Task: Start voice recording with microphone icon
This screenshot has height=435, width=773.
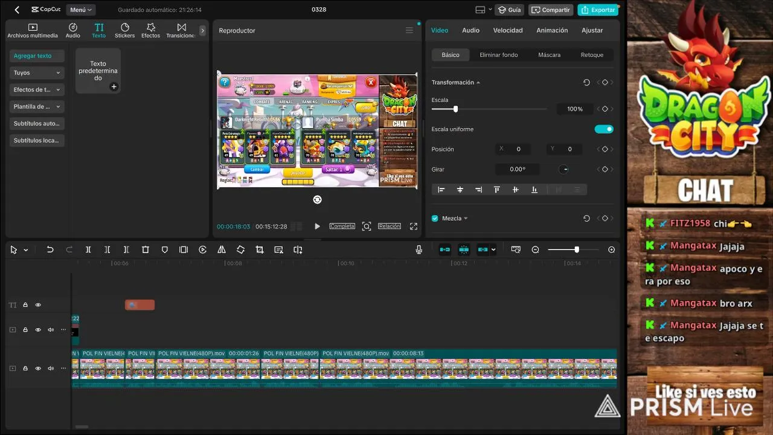Action: [419, 250]
